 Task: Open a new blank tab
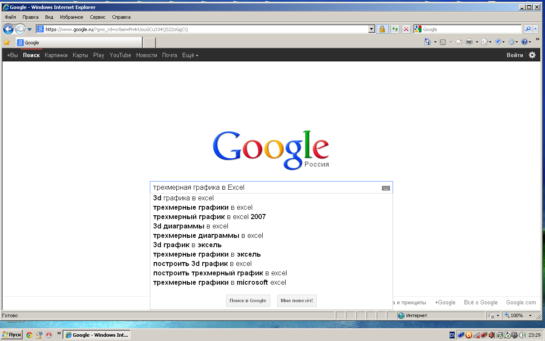(149, 43)
